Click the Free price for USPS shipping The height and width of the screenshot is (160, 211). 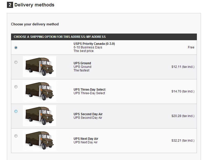click(191, 47)
